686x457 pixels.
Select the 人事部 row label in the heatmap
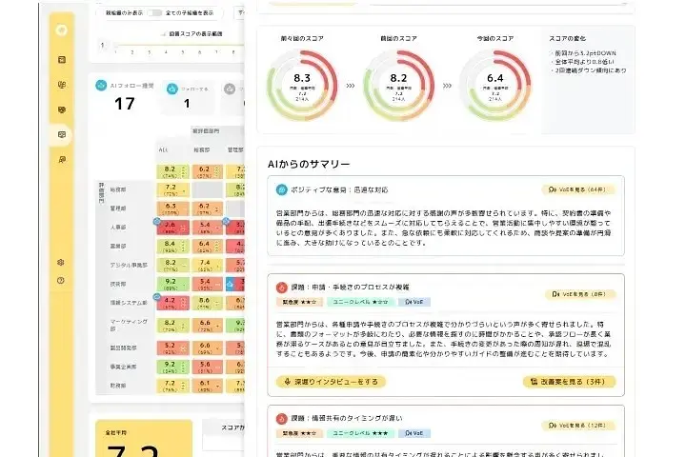(x=118, y=228)
